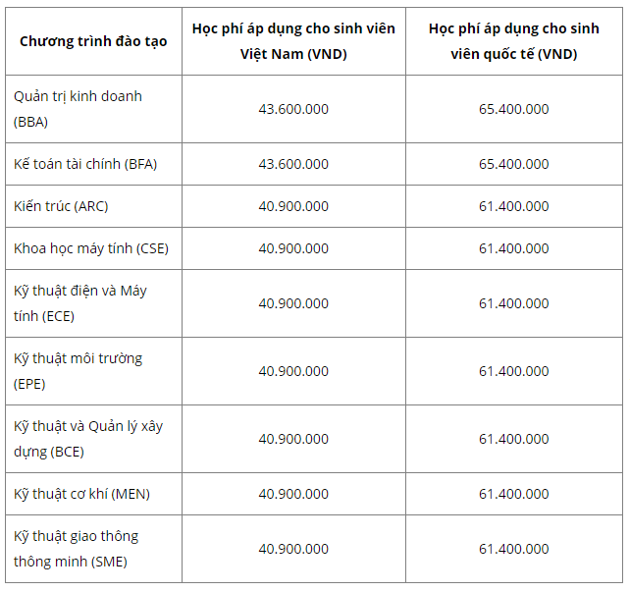Screen dimensions: 630x592
Task: Select 'Kỹ thuật giao thông thông minh (SME)'
Action: coord(93,549)
